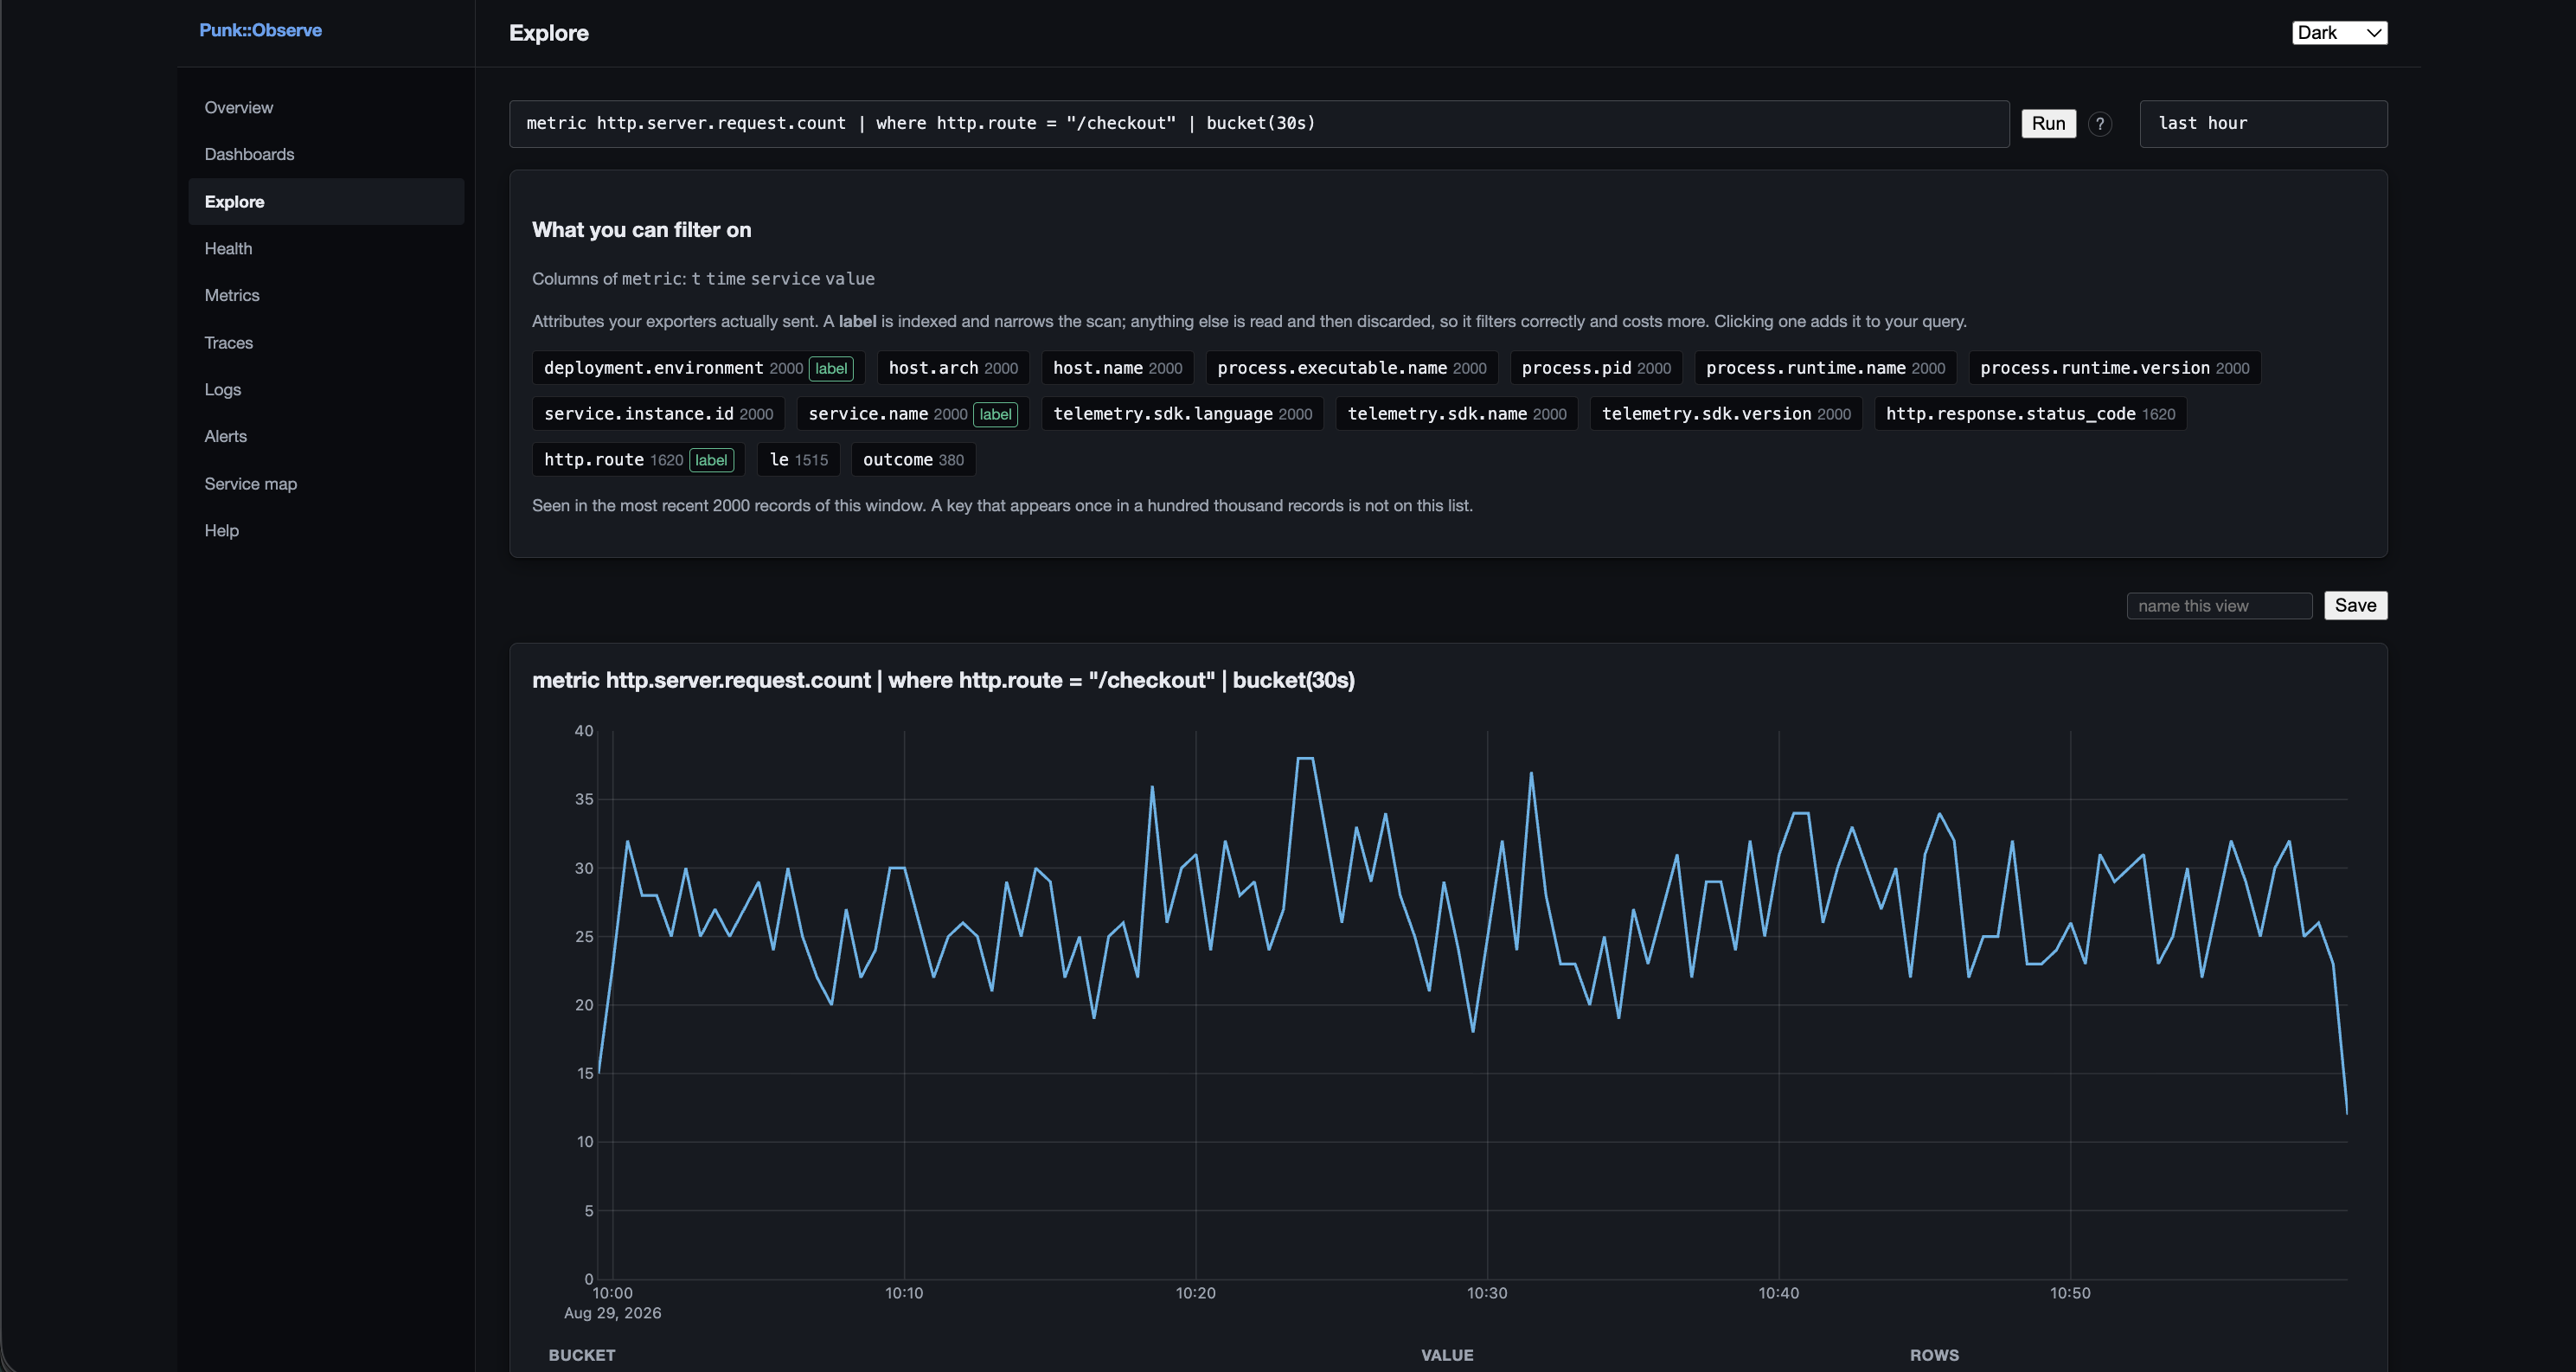The width and height of the screenshot is (2576, 1372).
Task: Add outcome attribute to query
Action: click(x=913, y=460)
